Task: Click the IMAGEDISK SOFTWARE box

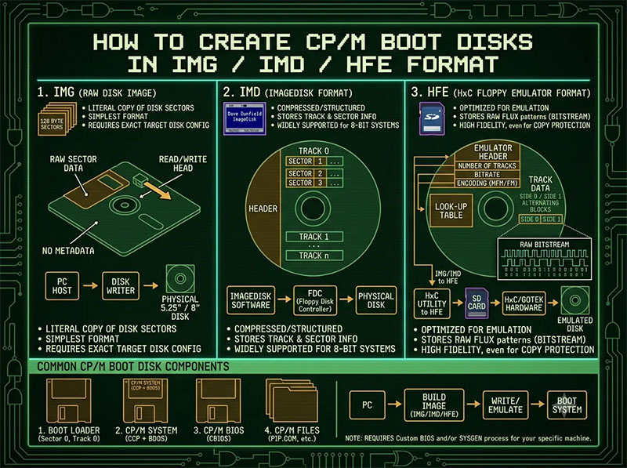Action: coord(251,300)
